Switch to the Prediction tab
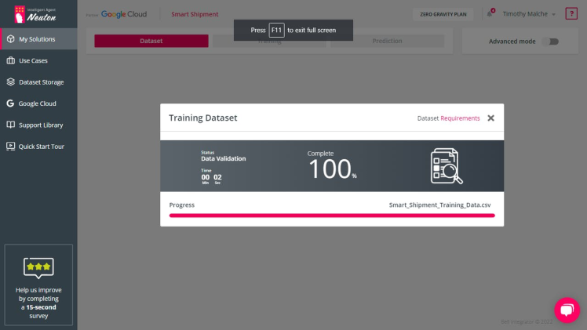 (387, 41)
